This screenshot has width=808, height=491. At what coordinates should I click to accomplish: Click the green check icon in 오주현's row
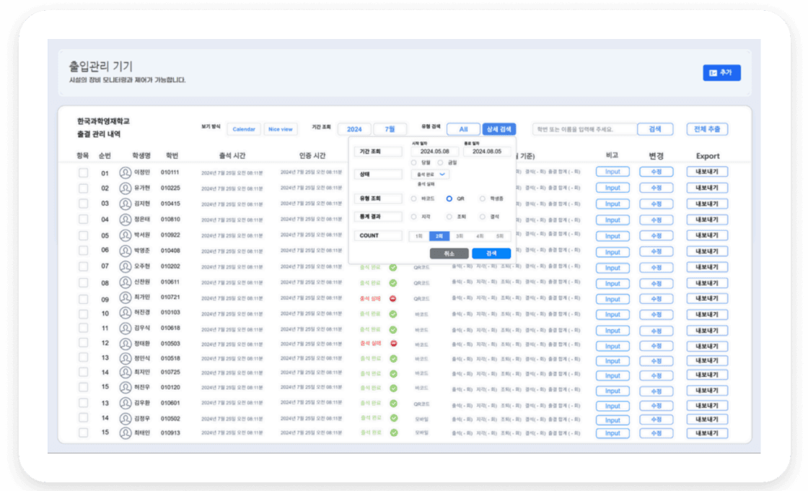[x=393, y=267]
